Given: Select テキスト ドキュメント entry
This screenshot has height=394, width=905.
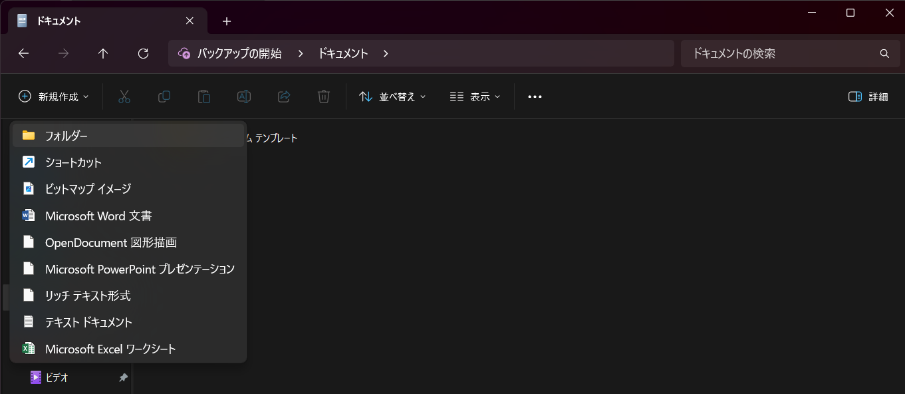Looking at the screenshot, I should pos(128,322).
